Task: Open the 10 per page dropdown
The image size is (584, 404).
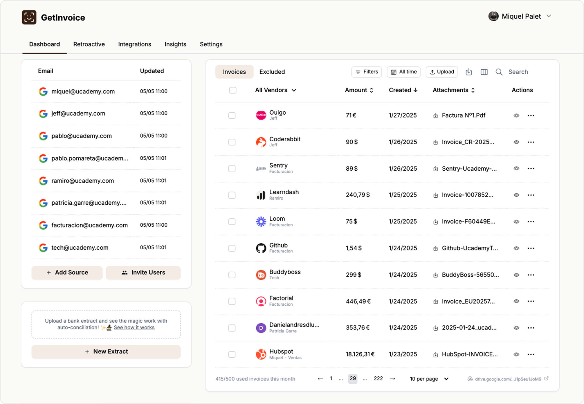Action: (429, 379)
